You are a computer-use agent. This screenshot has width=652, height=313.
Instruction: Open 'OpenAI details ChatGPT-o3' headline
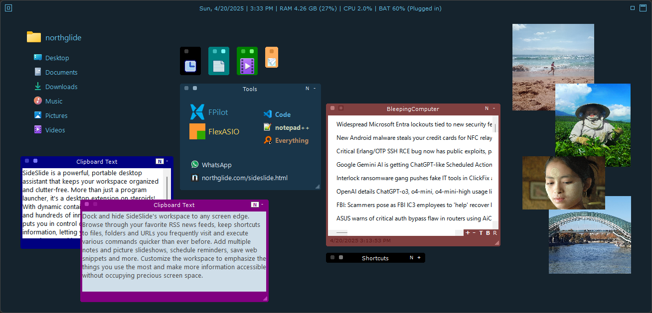414,191
